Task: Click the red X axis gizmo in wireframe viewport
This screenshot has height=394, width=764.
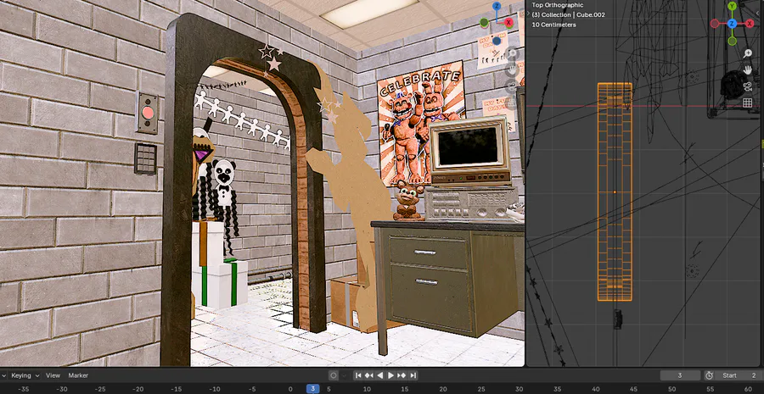Action: [x=750, y=24]
